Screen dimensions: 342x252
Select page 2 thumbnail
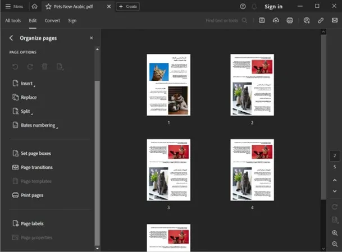252,85
